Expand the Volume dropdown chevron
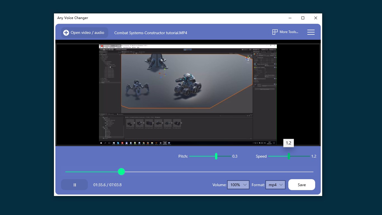The image size is (382, 215). click(x=245, y=185)
